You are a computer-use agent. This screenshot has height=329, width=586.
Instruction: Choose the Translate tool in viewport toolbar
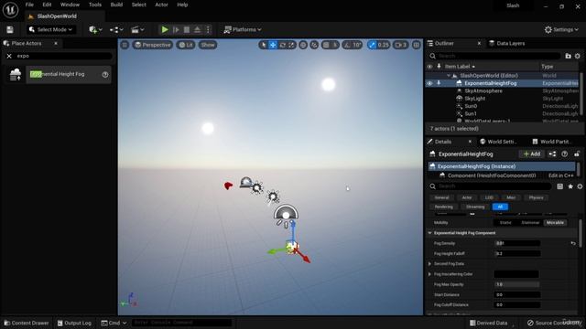click(273, 45)
